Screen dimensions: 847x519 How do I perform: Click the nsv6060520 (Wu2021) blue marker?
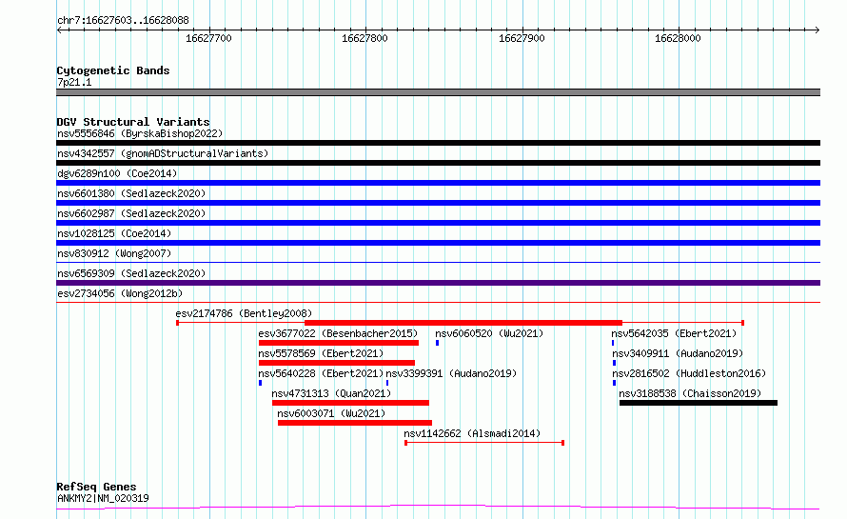(437, 343)
